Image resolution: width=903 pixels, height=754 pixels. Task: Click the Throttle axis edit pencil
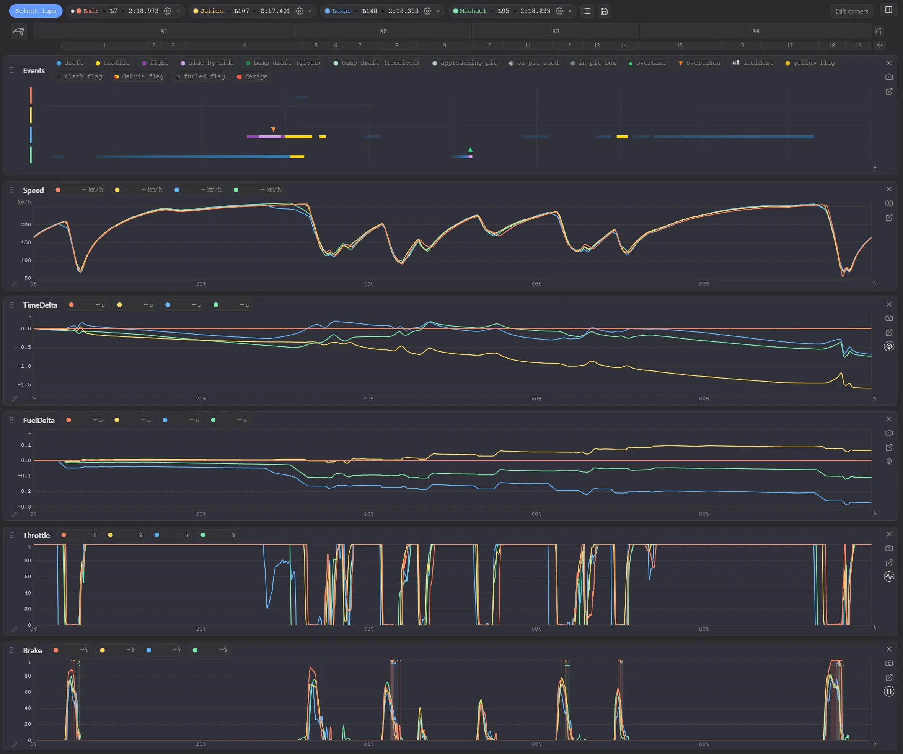pyautogui.click(x=15, y=629)
